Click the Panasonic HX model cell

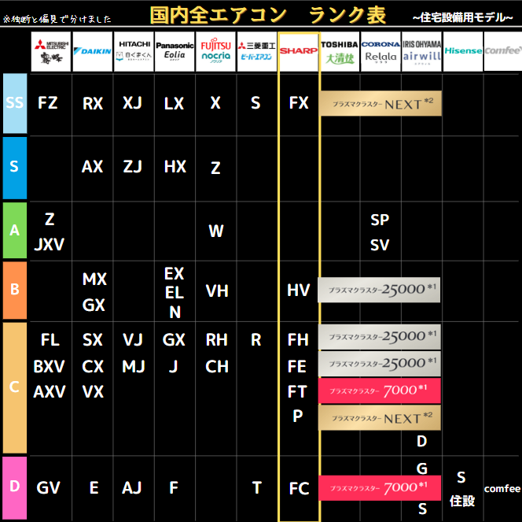click(175, 167)
